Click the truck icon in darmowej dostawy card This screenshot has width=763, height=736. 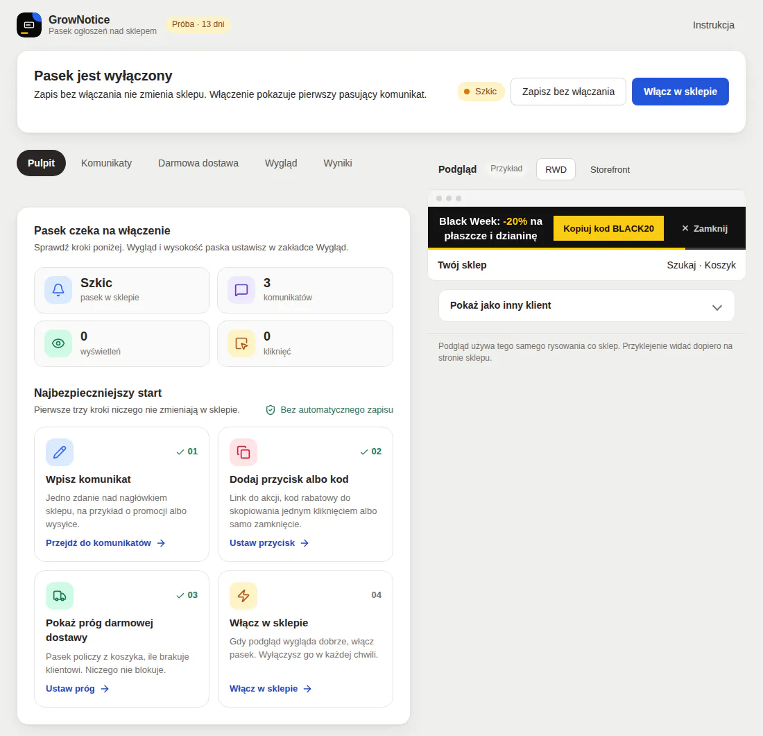60,596
